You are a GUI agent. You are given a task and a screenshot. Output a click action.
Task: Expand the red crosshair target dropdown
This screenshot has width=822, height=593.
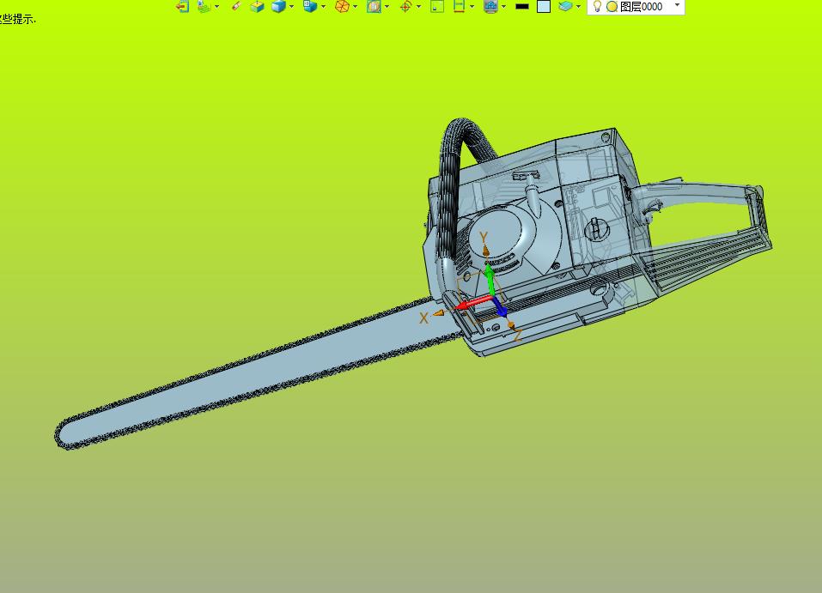418,7
